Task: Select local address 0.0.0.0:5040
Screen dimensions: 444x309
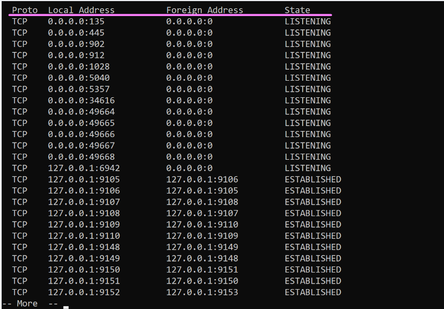Action: [79, 78]
